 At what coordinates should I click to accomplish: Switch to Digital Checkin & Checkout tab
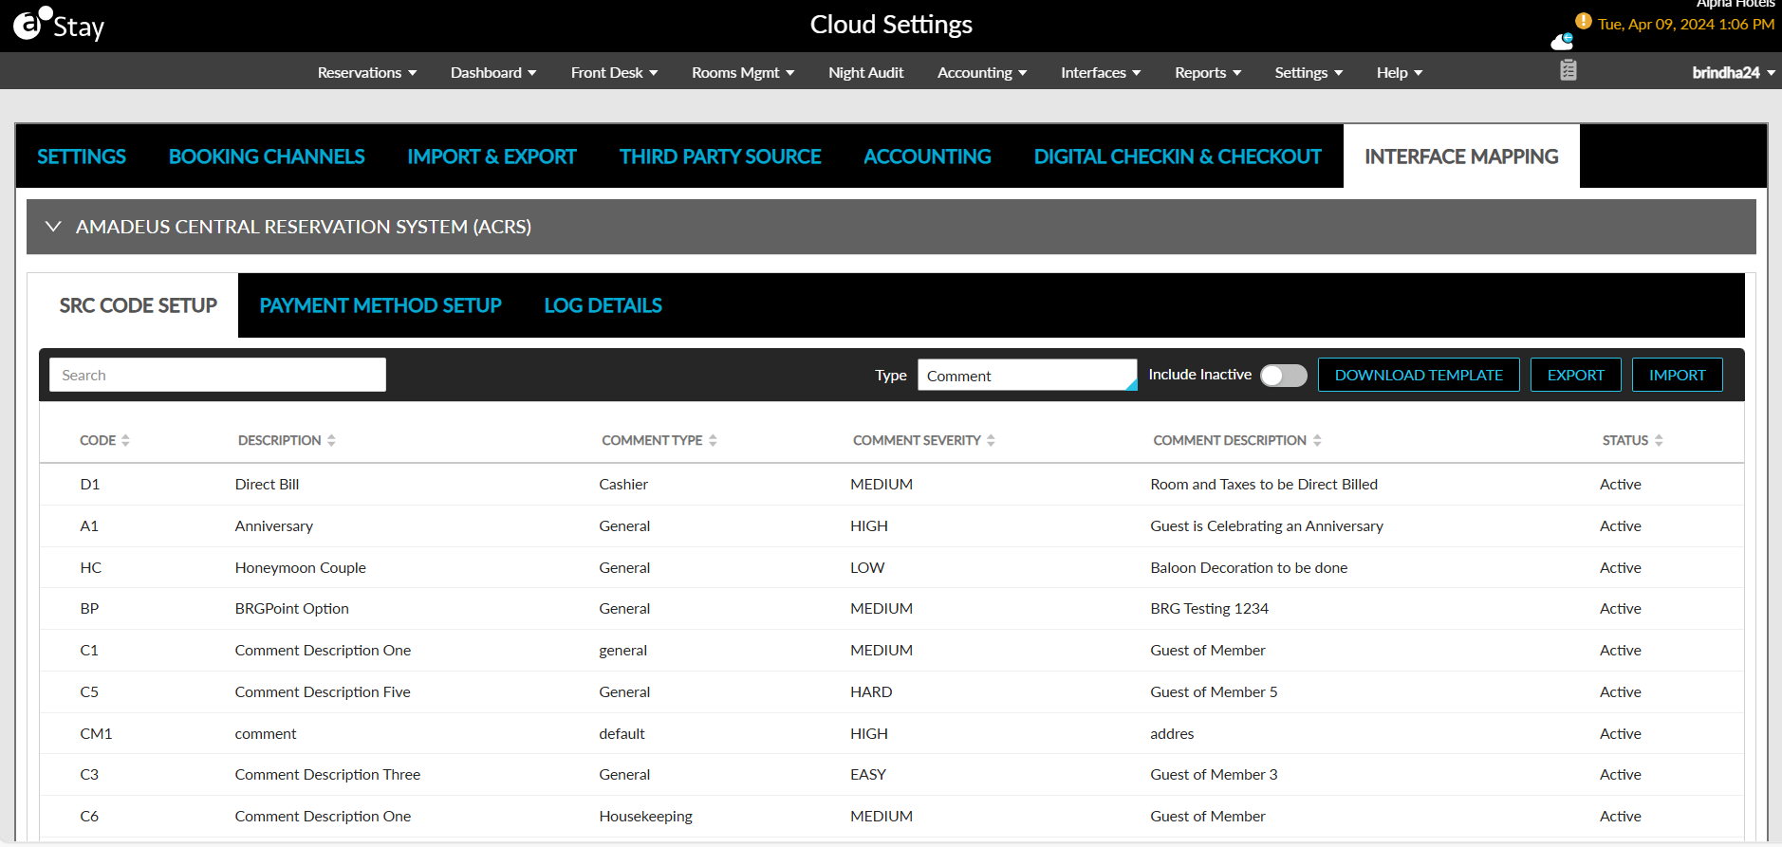tap(1178, 157)
